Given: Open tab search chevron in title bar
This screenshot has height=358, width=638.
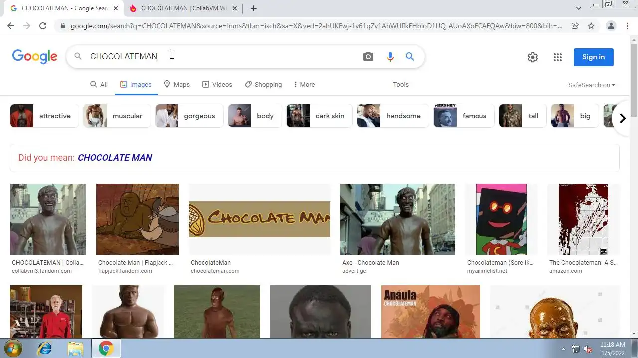Looking at the screenshot, I should click(579, 8).
